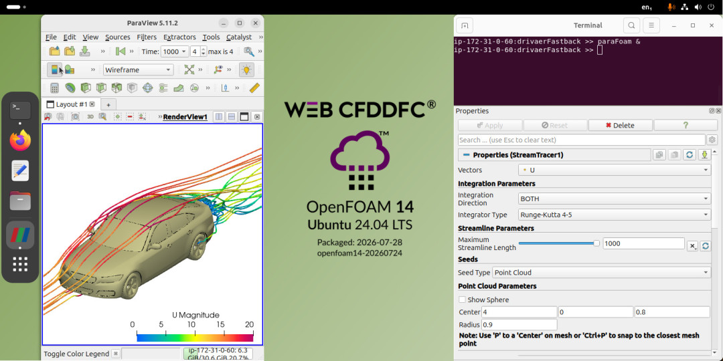Select the Layout #1 tab
Viewport: 723px width, 361px height.
[71, 104]
